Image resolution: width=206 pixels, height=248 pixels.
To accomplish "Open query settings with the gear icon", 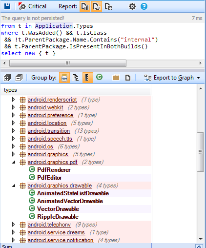I will point(132,6).
